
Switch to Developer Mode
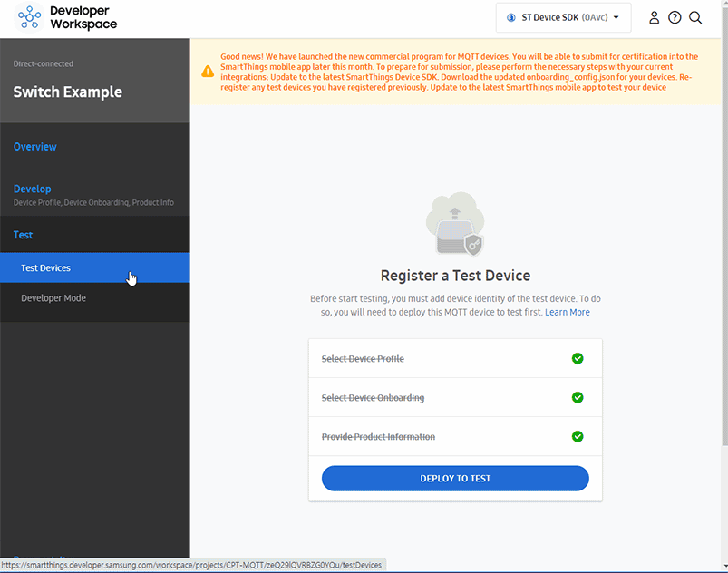[53, 296]
